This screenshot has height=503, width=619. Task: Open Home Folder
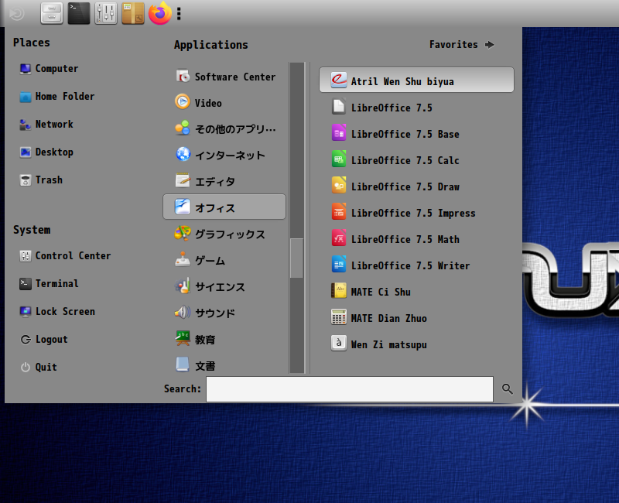pos(56,96)
